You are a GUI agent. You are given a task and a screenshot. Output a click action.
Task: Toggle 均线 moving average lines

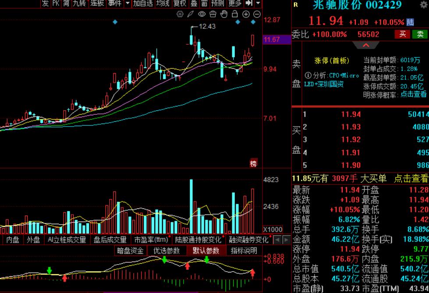[x=163, y=3]
